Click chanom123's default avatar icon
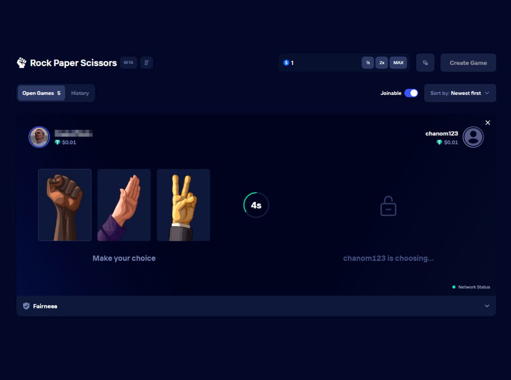This screenshot has width=511, height=380. (x=473, y=137)
